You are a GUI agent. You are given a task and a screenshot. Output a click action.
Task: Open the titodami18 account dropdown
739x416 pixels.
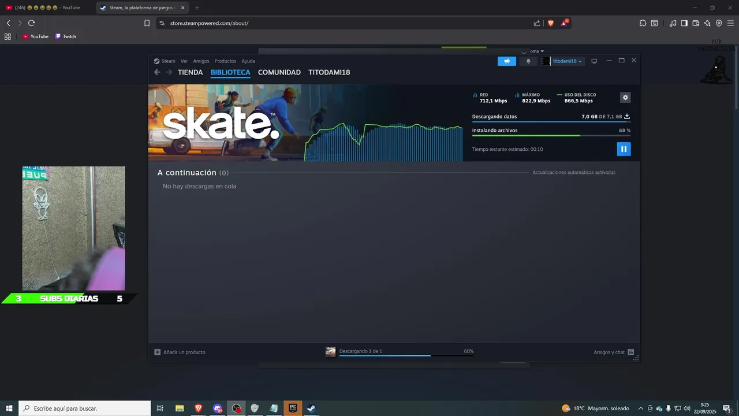567,61
